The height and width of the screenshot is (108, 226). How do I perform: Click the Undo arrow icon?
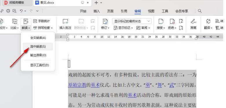(21, 11)
